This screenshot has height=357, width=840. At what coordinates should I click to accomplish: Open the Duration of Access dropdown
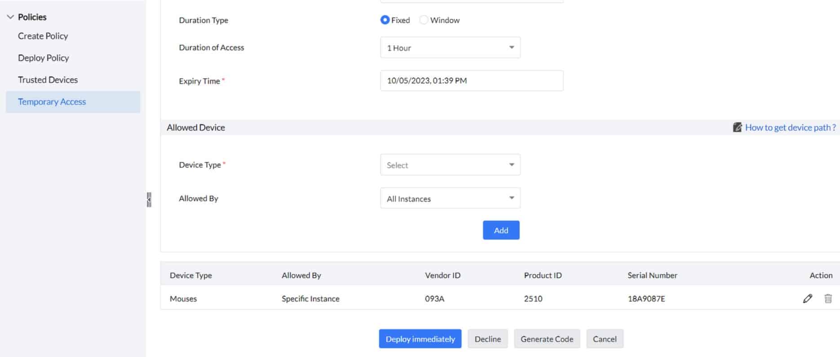450,48
